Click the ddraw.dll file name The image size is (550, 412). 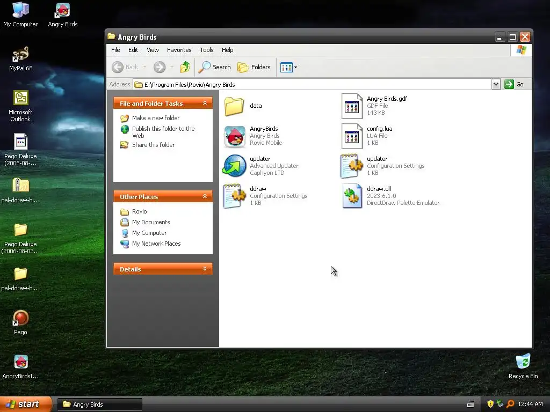[379, 189]
